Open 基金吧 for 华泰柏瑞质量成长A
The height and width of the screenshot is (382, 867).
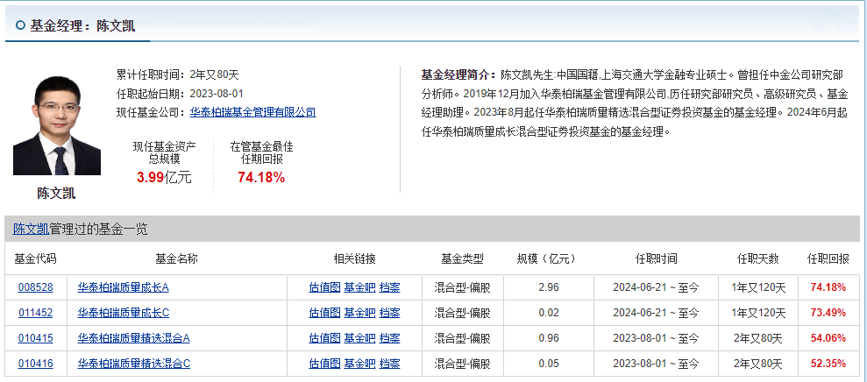(359, 287)
